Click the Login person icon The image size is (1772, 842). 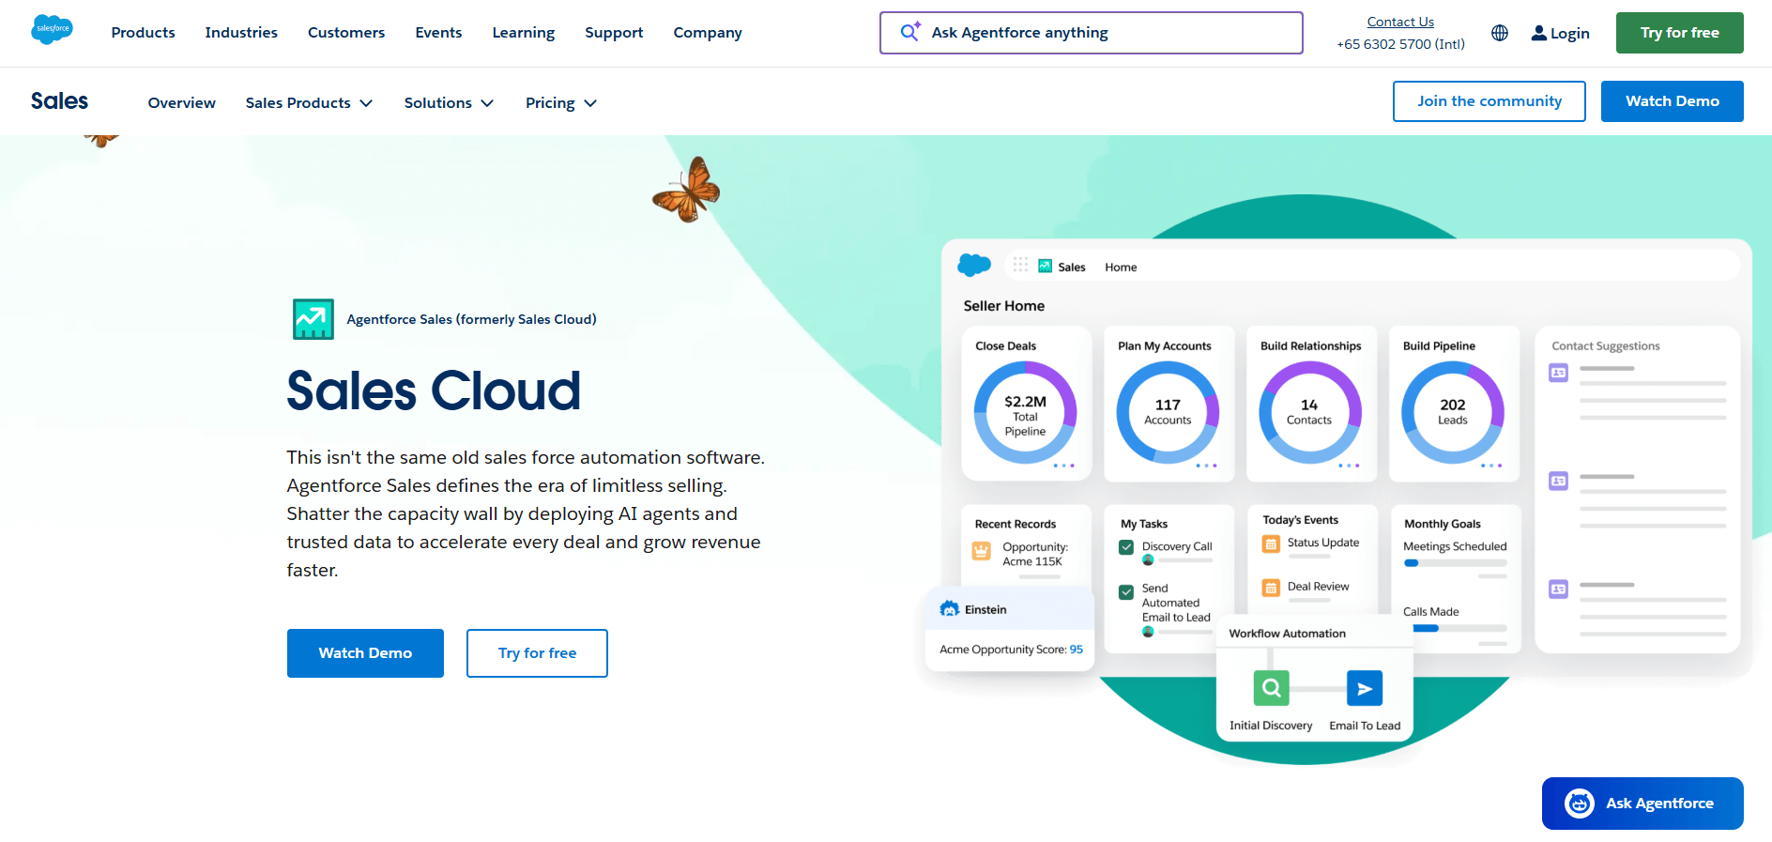1538,33
